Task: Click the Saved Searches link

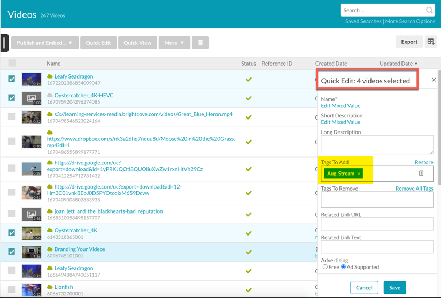Action: coord(363,21)
